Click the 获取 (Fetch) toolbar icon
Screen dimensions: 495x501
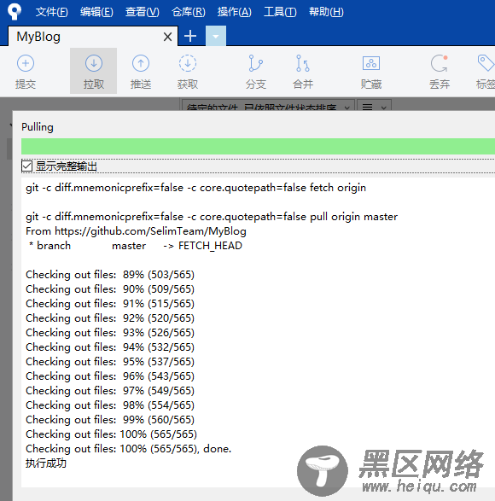[x=188, y=71]
